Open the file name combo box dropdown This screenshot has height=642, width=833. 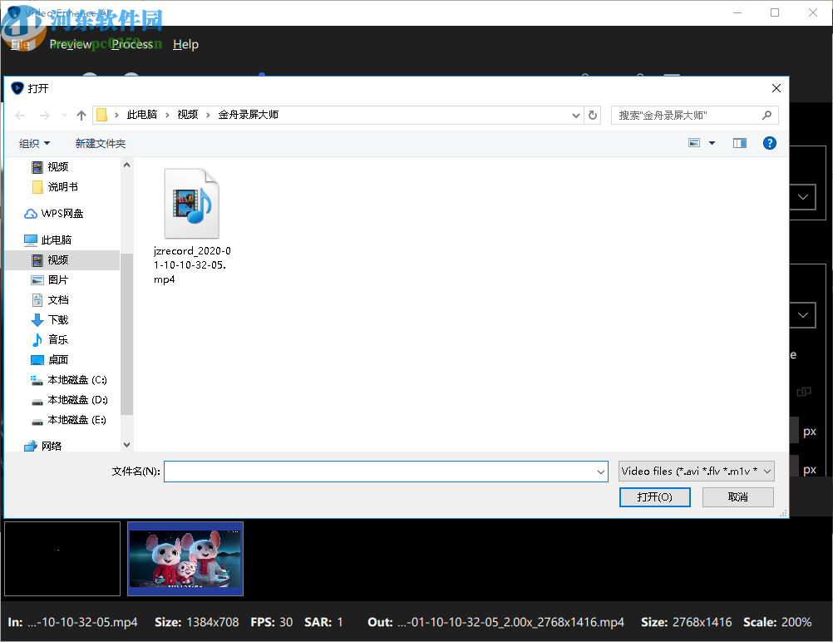pyautogui.click(x=601, y=471)
